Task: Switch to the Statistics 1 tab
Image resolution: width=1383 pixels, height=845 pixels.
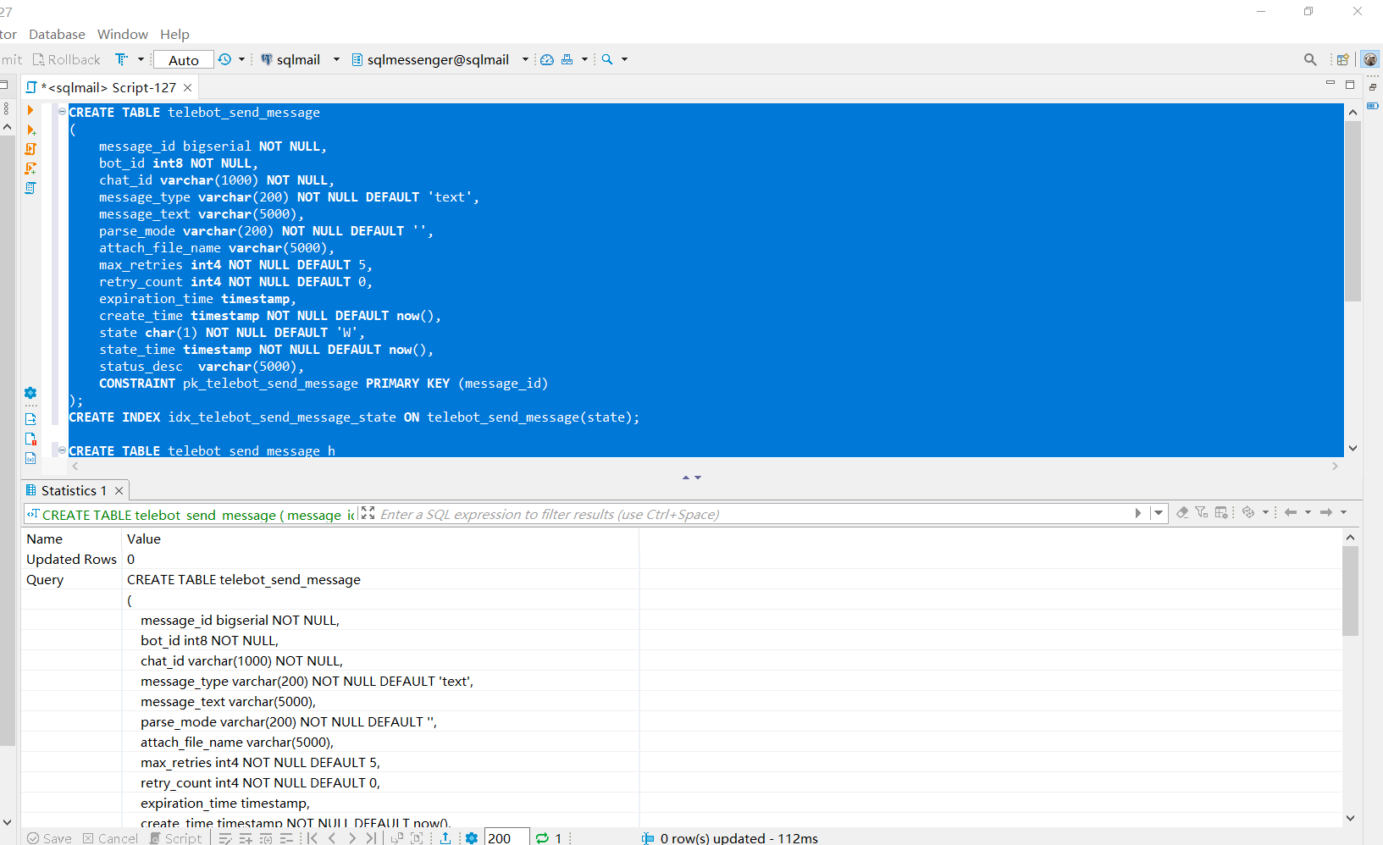Action: pos(72,490)
